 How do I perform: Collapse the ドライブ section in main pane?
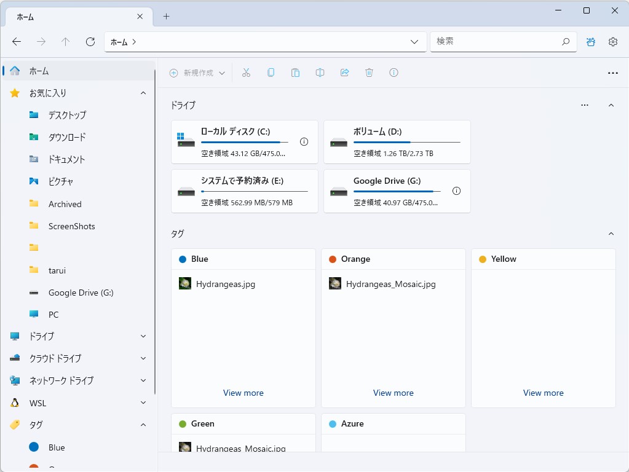click(611, 105)
